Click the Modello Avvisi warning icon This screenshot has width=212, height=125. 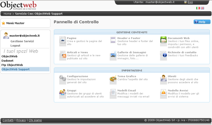coord(163,92)
